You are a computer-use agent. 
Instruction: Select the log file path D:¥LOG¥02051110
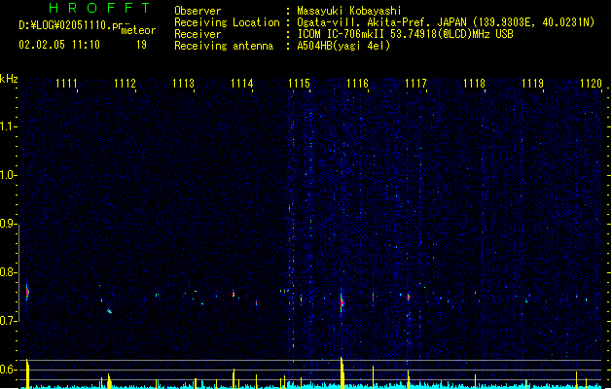[x=70, y=25]
